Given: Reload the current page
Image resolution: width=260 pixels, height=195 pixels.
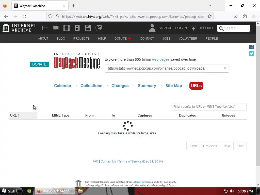Looking at the screenshot, I should [x=24, y=17].
